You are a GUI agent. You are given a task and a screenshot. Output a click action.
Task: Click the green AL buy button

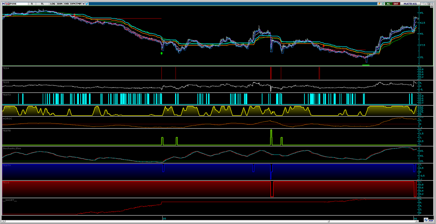(x=389, y=4)
